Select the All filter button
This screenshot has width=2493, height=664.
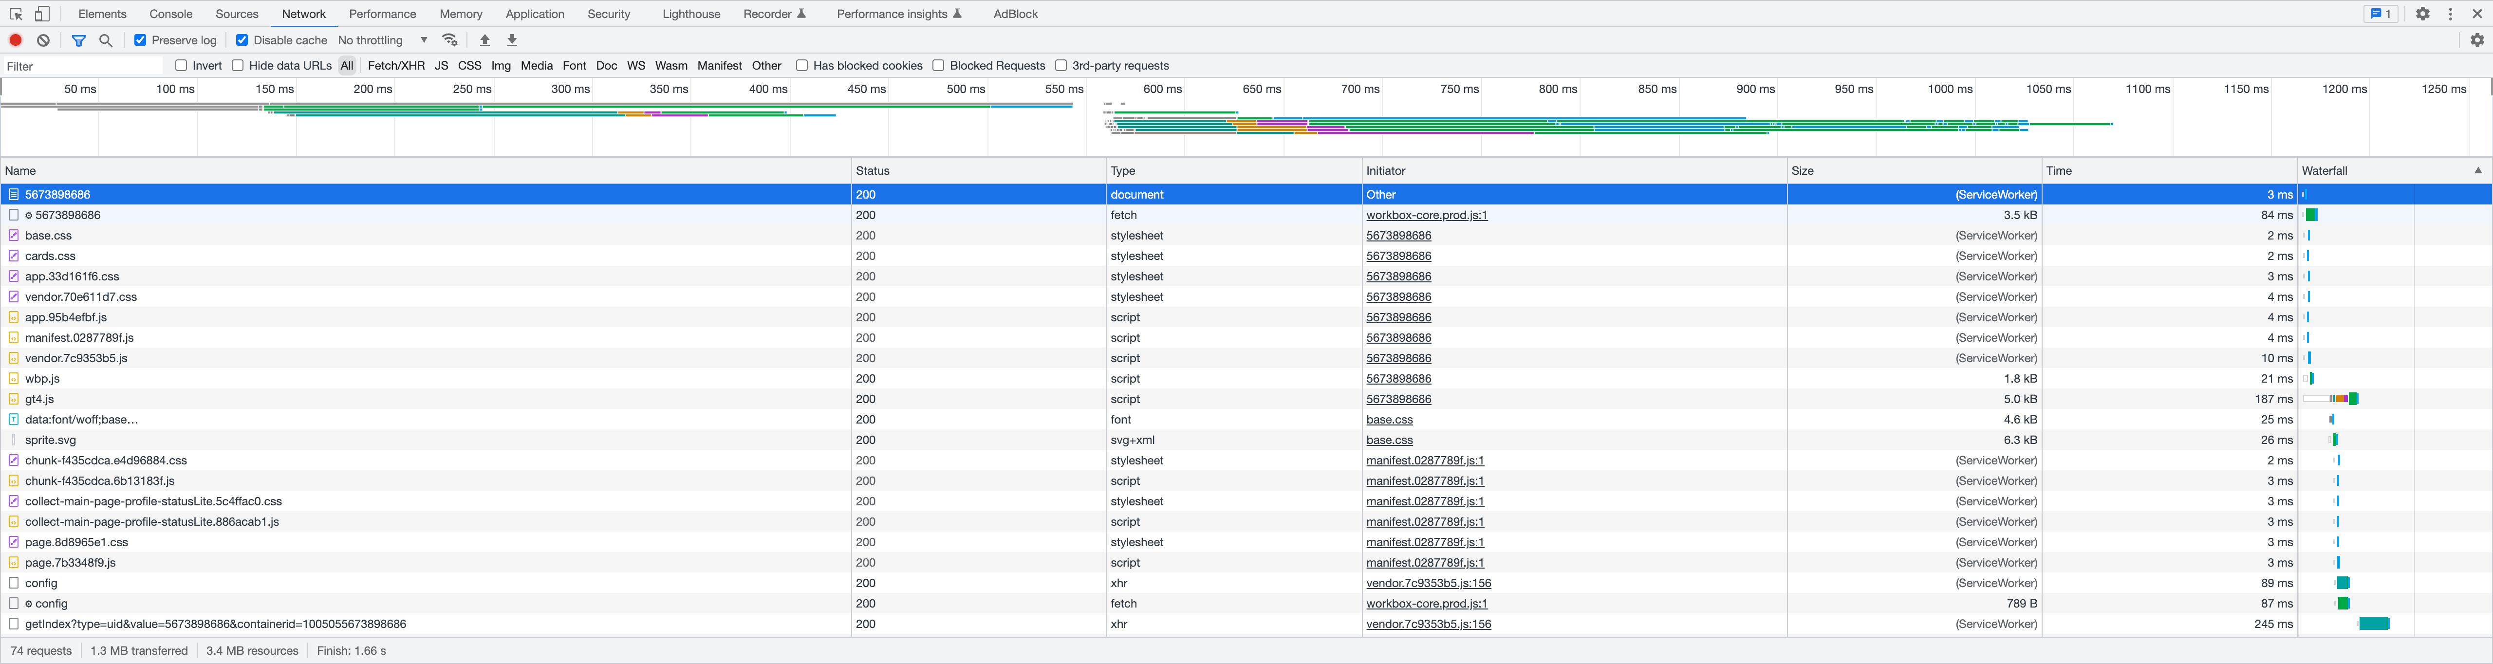[x=347, y=65]
